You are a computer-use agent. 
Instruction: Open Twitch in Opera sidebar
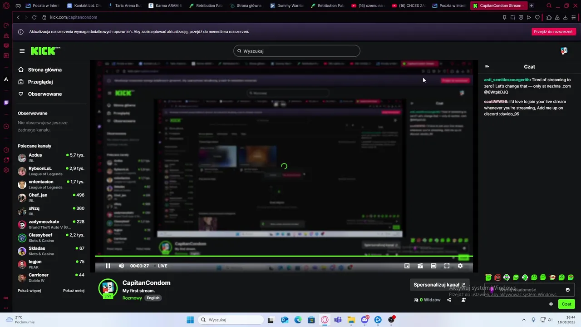click(6, 103)
